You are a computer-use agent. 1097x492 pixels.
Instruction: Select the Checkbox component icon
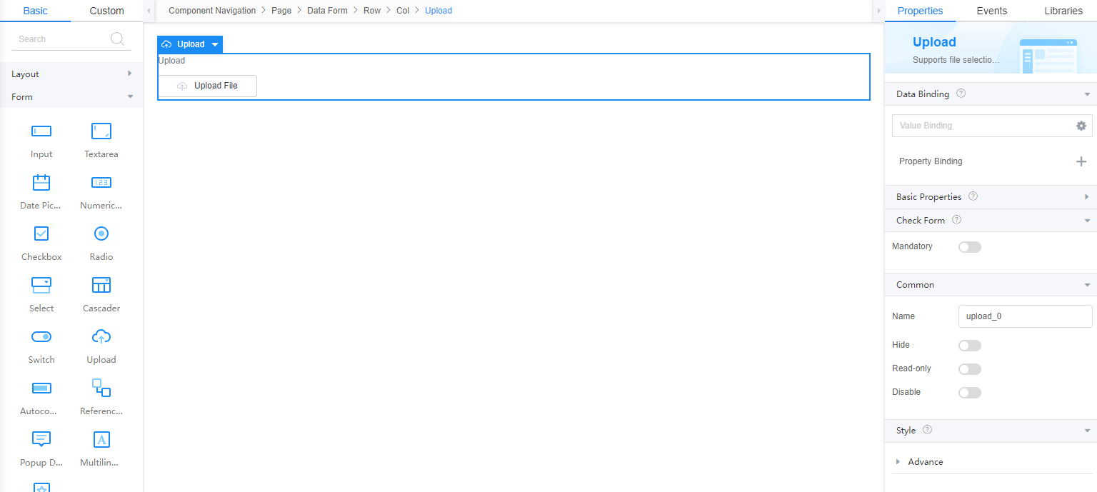[x=41, y=234]
